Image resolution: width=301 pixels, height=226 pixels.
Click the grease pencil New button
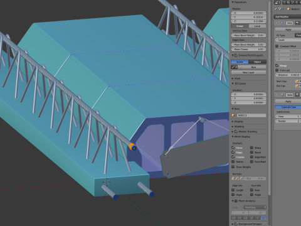252,67
